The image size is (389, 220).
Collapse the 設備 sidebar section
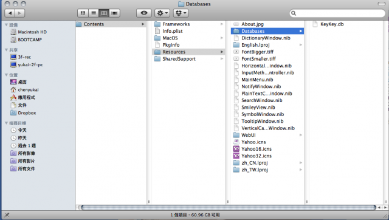(6, 25)
